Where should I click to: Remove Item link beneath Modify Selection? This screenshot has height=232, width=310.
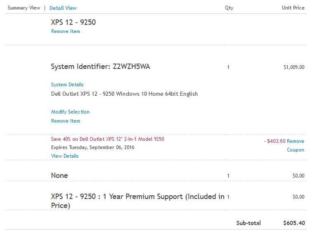point(66,121)
